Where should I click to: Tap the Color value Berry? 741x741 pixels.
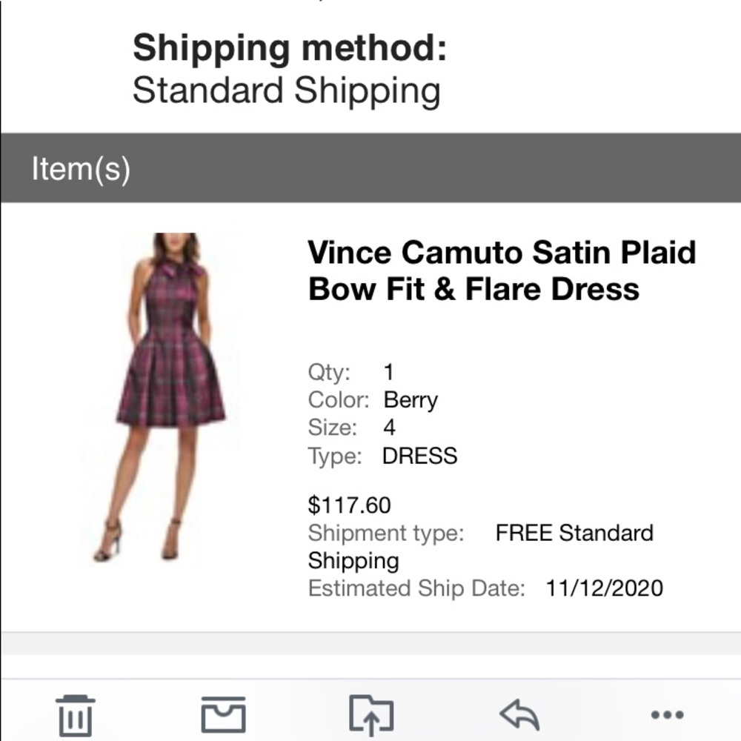411,399
